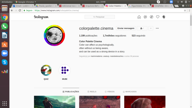Open Chrome three-dot menu

coord(189,10)
